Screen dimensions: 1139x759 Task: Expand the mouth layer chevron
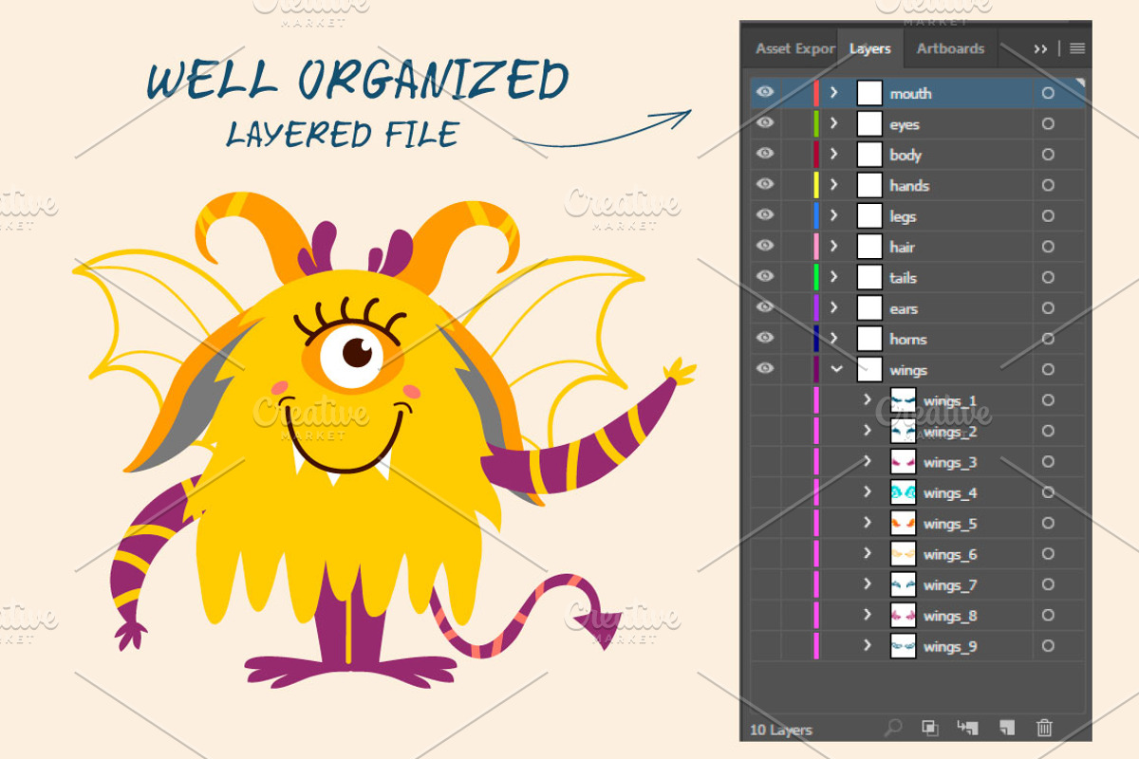tap(834, 93)
